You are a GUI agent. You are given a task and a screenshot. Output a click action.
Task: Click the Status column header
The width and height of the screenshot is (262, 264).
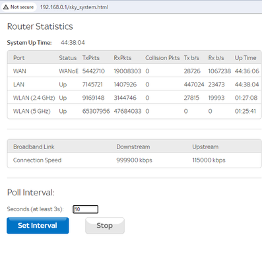pyautogui.click(x=68, y=58)
